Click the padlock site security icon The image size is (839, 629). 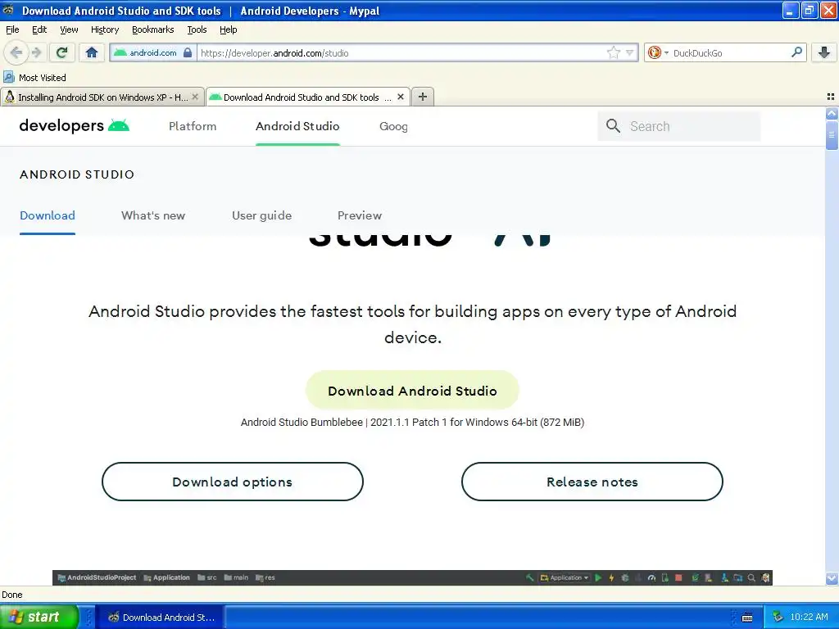pos(188,52)
